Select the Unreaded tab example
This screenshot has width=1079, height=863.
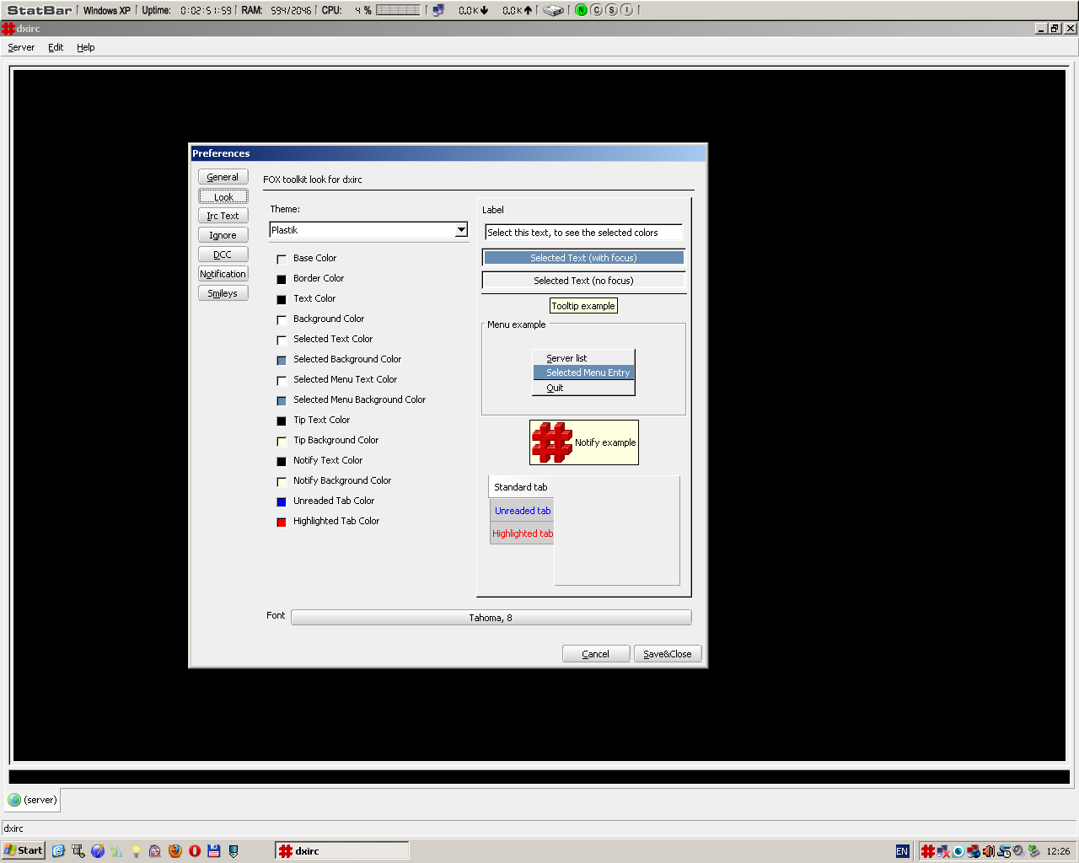[x=523, y=511]
